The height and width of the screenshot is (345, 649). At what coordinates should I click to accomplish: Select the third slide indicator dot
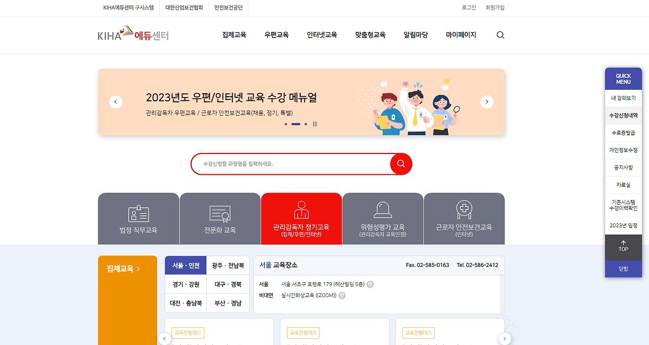pyautogui.click(x=305, y=124)
